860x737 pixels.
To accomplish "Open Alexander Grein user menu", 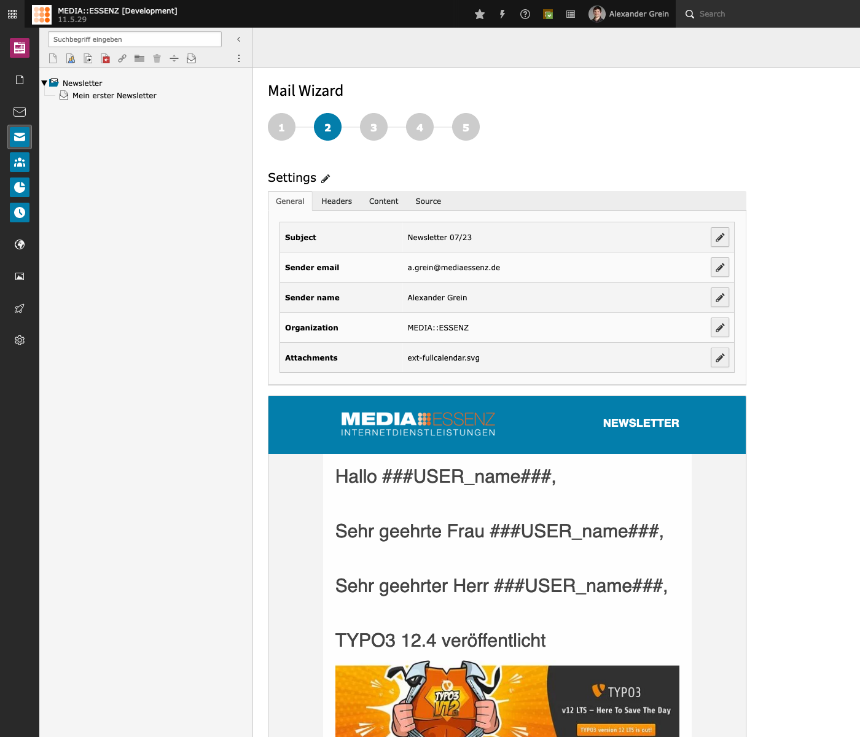I will click(629, 14).
